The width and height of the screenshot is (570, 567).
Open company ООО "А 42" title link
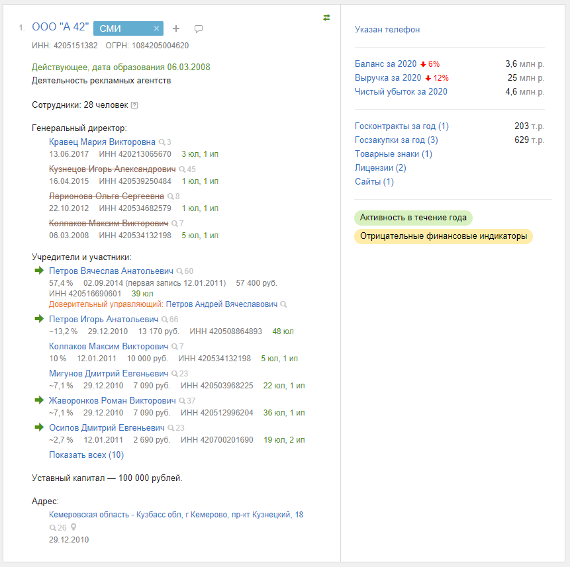click(x=60, y=27)
